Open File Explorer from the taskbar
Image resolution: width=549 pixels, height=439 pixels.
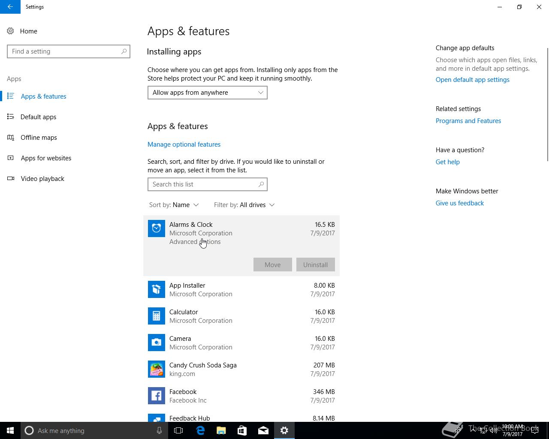[221, 430]
